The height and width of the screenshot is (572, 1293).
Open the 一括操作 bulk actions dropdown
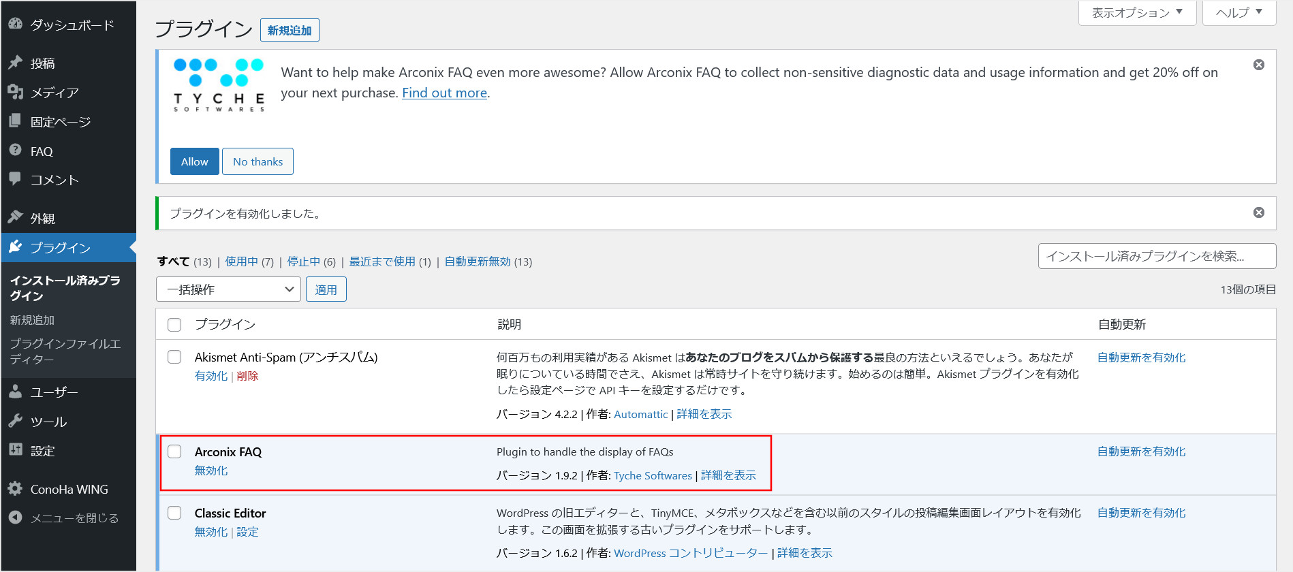[x=228, y=289]
